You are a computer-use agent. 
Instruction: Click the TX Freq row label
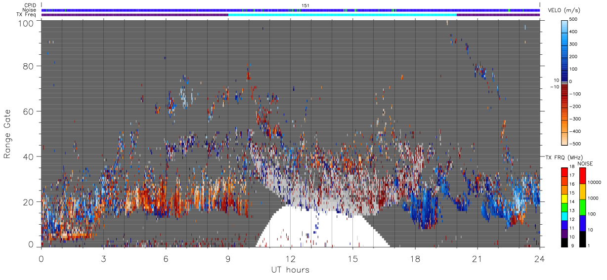click(x=27, y=14)
